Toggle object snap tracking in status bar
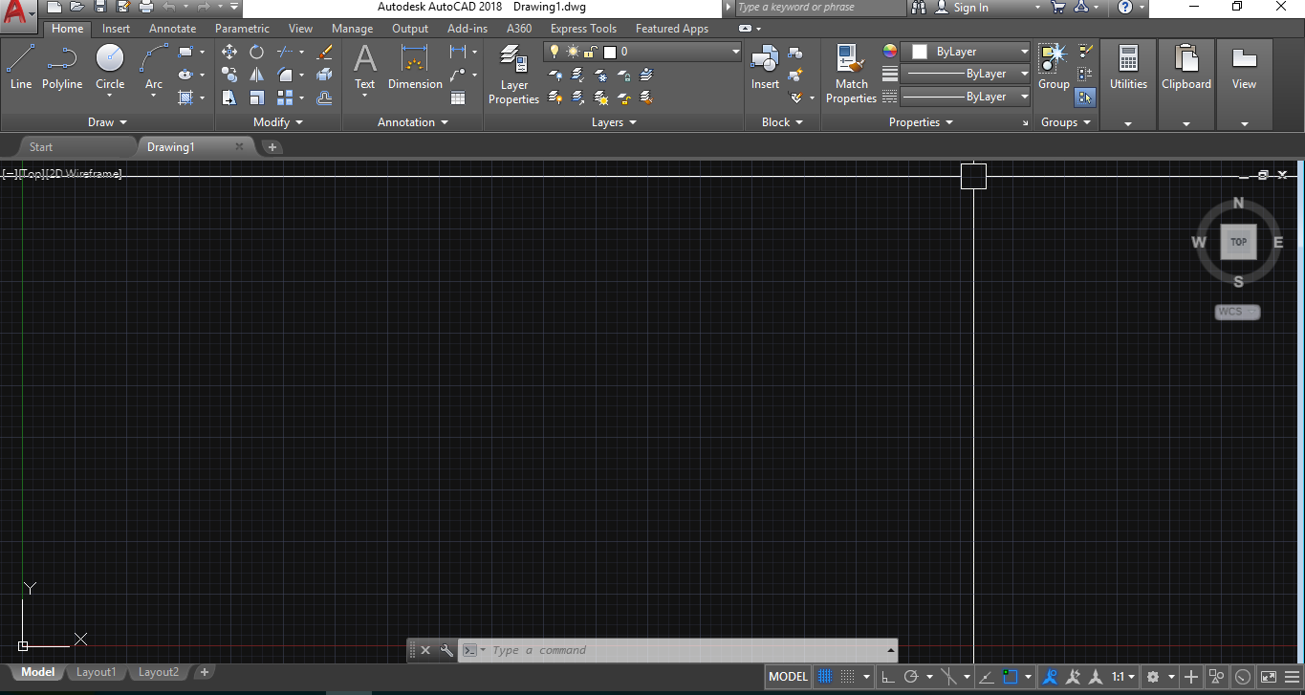 [987, 677]
